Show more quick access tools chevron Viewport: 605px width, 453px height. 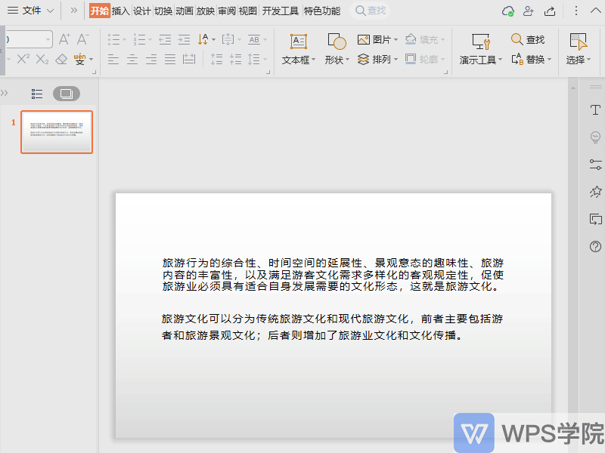click(73, 11)
